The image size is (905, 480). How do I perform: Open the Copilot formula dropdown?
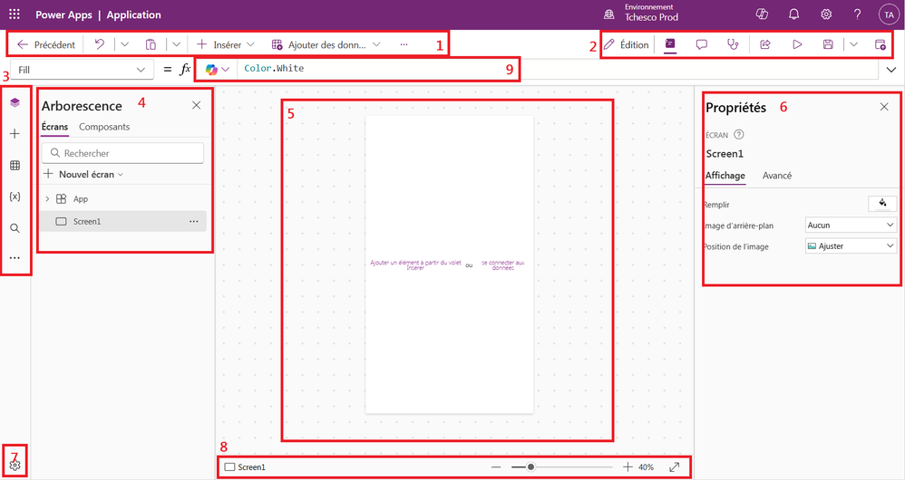click(226, 69)
